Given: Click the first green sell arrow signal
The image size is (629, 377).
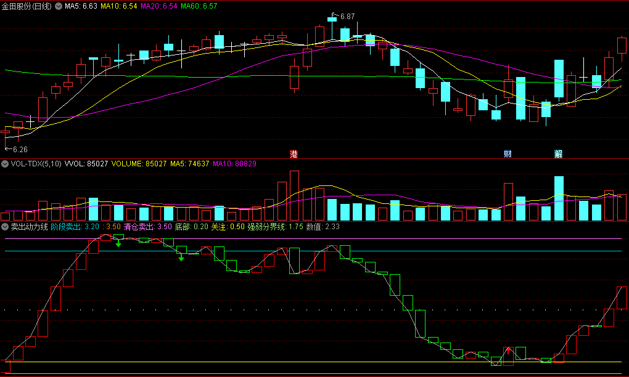Looking at the screenshot, I should coord(118,243).
